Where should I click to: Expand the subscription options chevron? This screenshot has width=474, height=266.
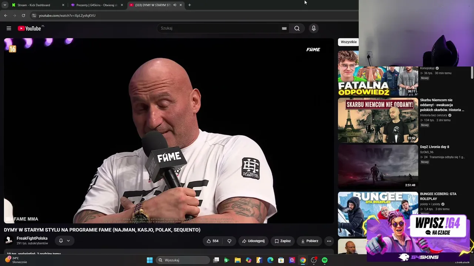click(x=68, y=241)
